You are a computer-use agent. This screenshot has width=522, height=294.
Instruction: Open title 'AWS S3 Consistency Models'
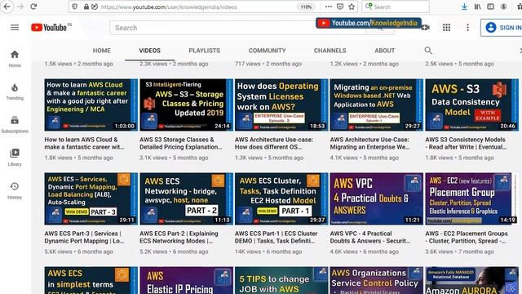(x=466, y=144)
